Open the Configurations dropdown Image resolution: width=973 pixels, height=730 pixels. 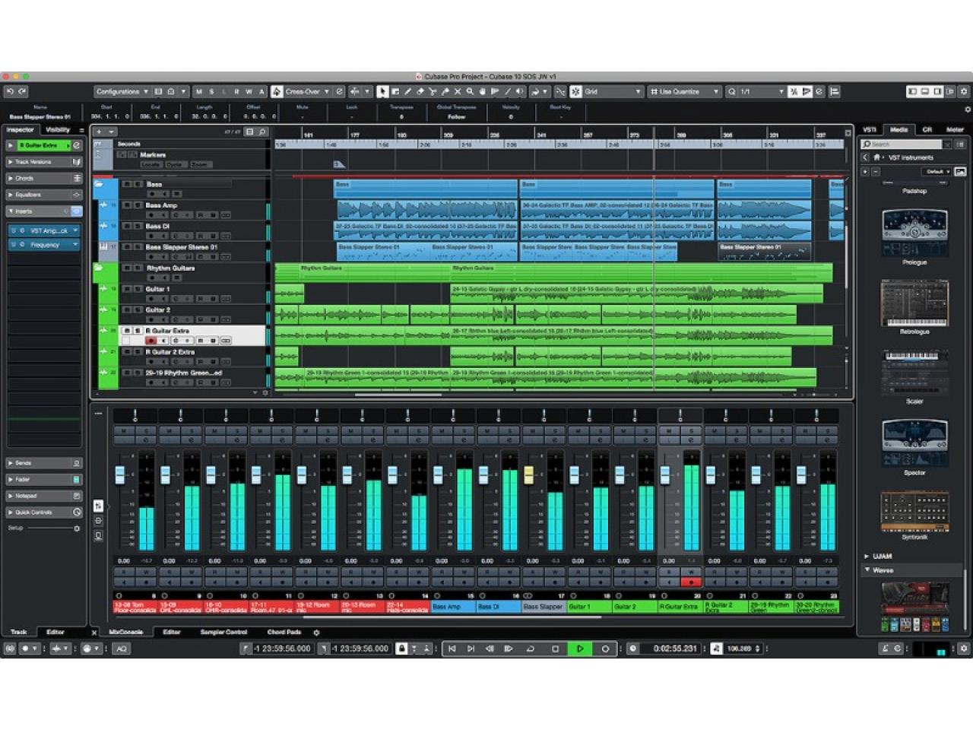coord(122,91)
